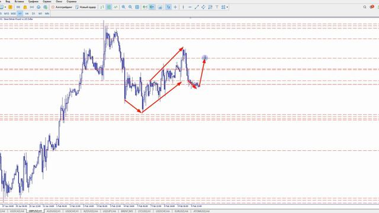Zoom out of the chart
The height and width of the screenshot is (213, 379).
[130, 7]
